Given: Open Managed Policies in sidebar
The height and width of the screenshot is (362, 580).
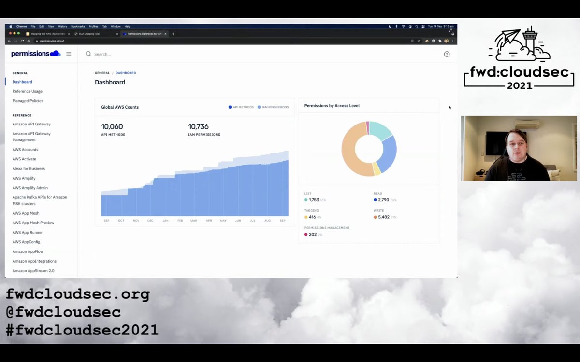Looking at the screenshot, I should pos(28,101).
